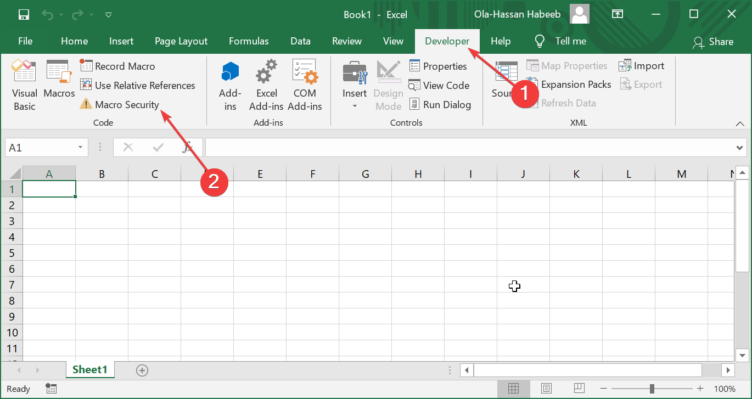This screenshot has height=399, width=752.
Task: Switch to the Home tab
Action: point(74,41)
